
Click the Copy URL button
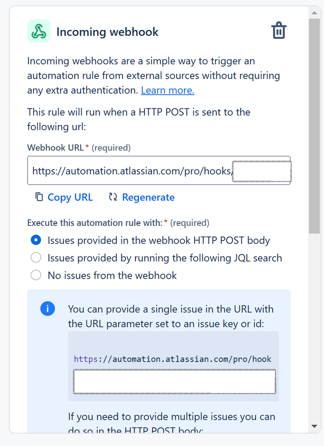(70, 197)
